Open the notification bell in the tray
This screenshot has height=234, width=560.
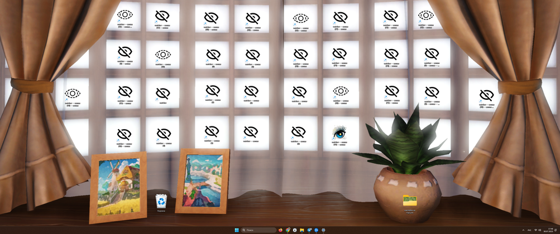(x=556, y=230)
